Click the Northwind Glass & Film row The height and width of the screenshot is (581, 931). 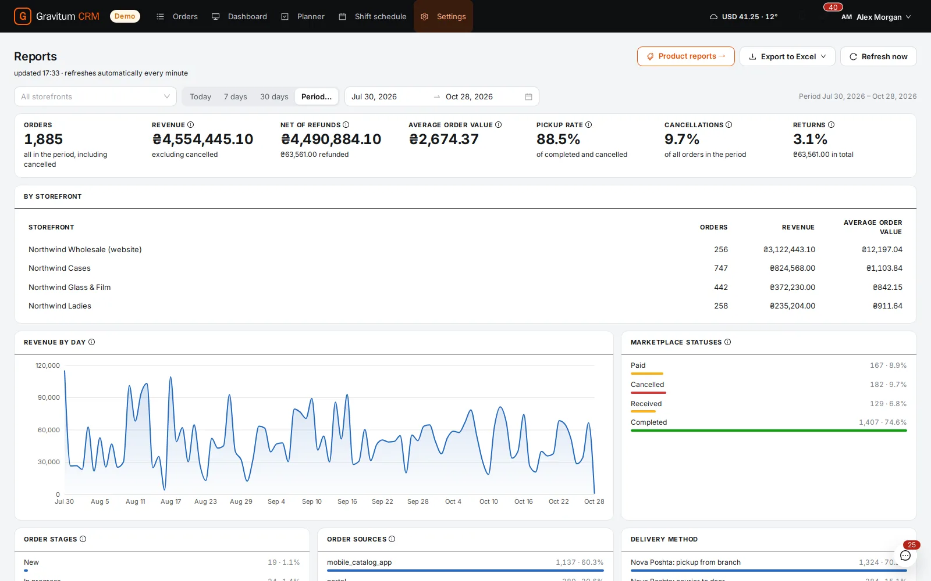(x=465, y=287)
